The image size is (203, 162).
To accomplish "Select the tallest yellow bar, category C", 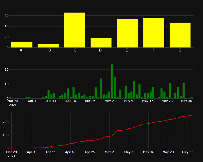I will (75, 30).
